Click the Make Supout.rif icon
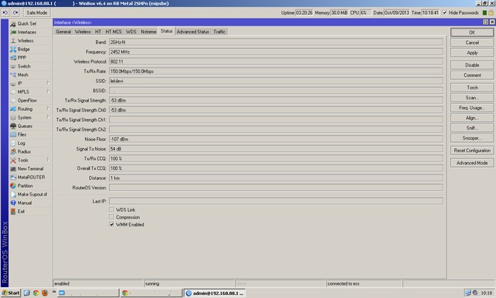 pyautogui.click(x=13, y=195)
